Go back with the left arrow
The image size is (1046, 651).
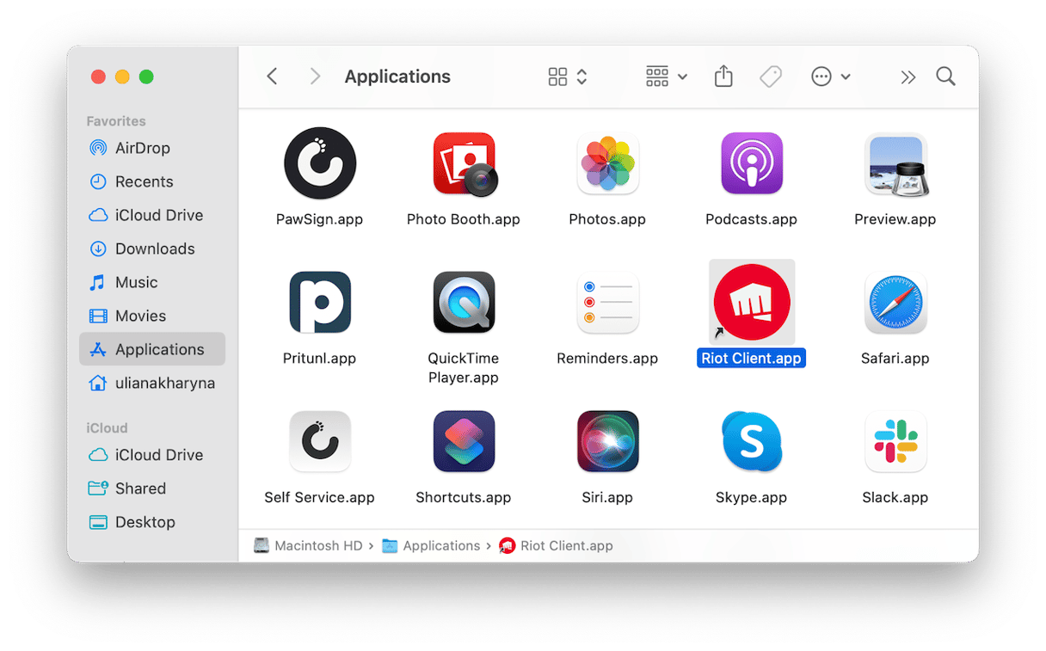pyautogui.click(x=272, y=77)
